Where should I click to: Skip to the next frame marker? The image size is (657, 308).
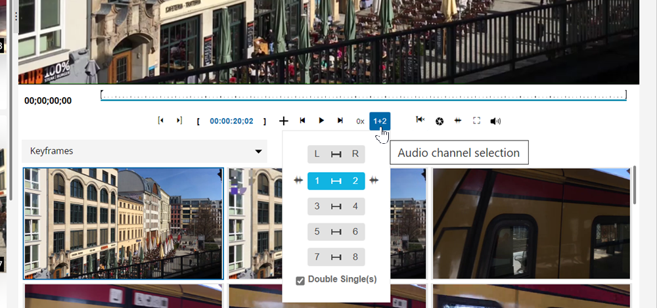click(x=340, y=121)
